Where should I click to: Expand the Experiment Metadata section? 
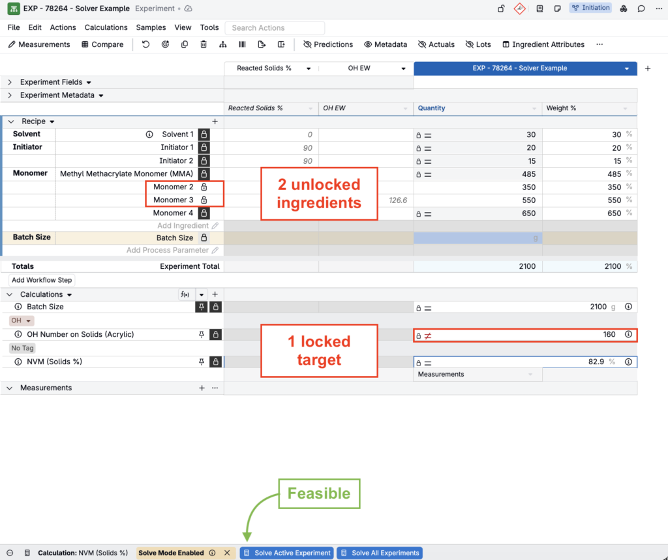coord(10,95)
